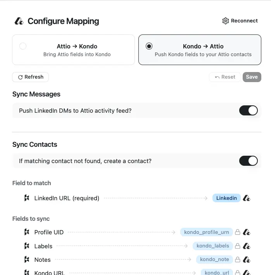Click the Kondo icon beside Profile UID
The image size is (271, 275).
pyautogui.click(x=27, y=232)
